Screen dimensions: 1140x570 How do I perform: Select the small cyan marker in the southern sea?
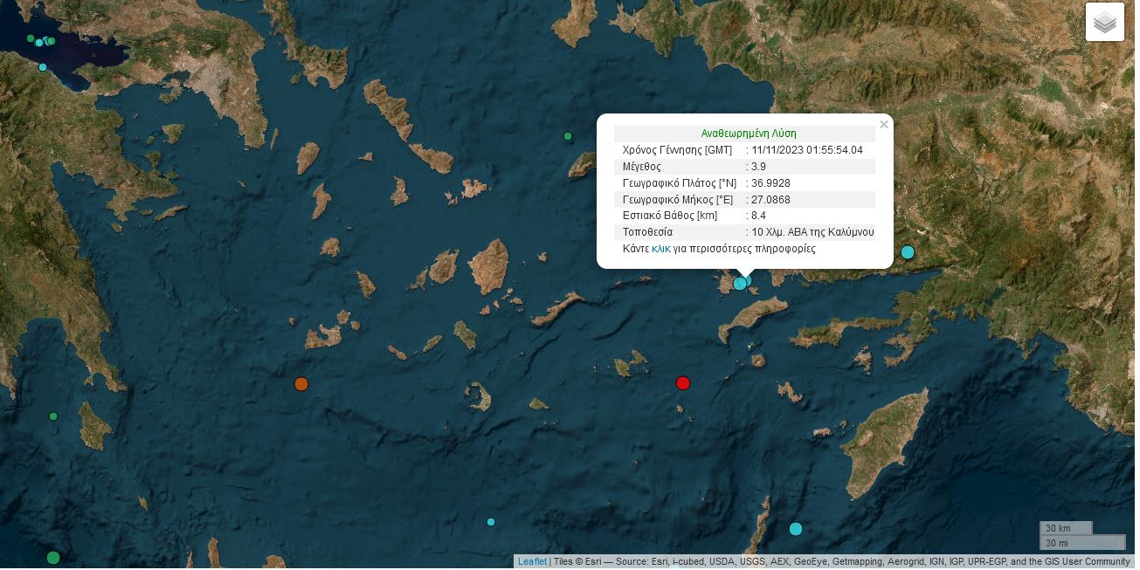[491, 522]
